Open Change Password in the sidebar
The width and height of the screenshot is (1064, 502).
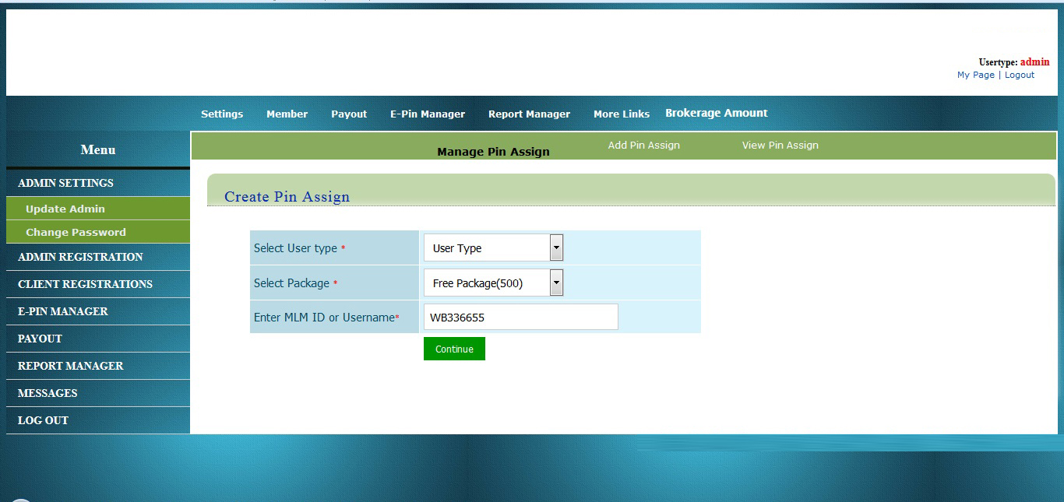pos(76,232)
